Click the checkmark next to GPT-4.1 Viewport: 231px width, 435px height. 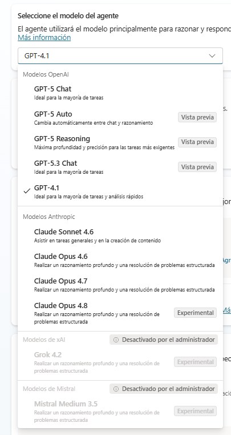coord(27,191)
